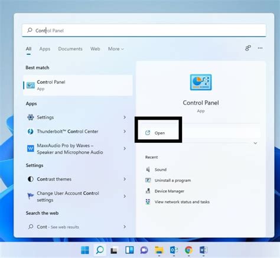The width and height of the screenshot is (280, 258).
Task: Switch to the Web tab
Action: click(95, 49)
